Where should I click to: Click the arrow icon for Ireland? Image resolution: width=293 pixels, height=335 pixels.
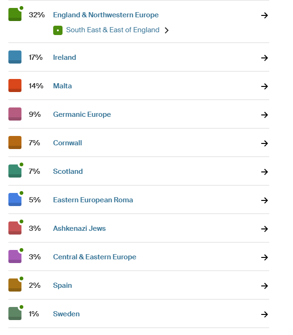coord(265,57)
